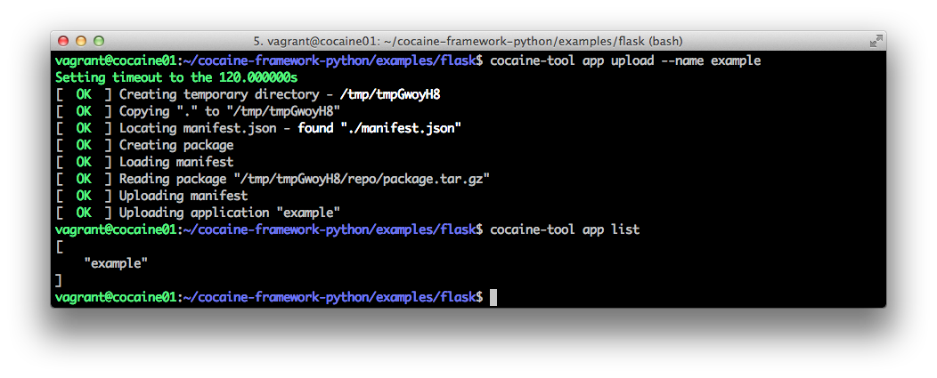The image size is (937, 378).
Task: Enter full screen with the title bar arrows
Action: (876, 41)
